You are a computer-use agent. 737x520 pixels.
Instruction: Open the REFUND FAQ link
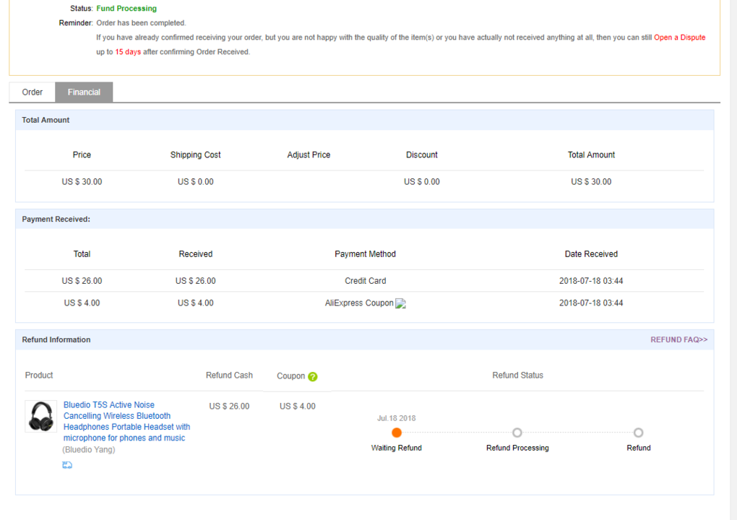[678, 339]
